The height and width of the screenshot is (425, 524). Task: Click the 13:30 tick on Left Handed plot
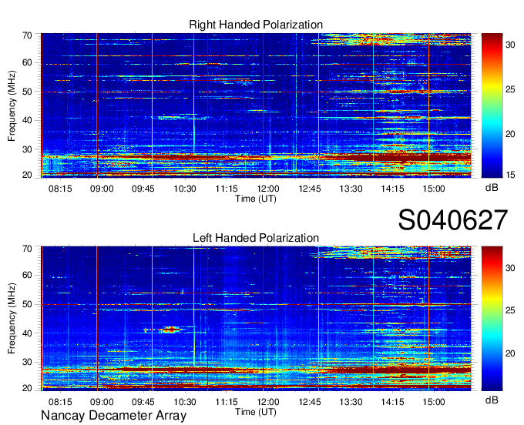[x=351, y=402]
